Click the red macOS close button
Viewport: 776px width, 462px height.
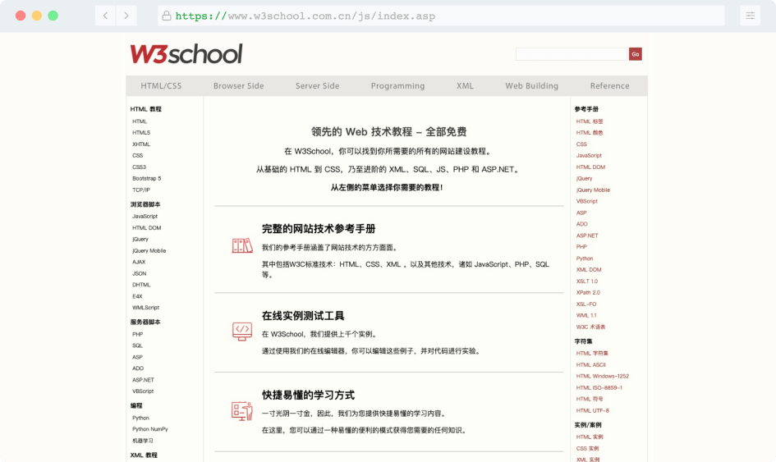[21, 16]
